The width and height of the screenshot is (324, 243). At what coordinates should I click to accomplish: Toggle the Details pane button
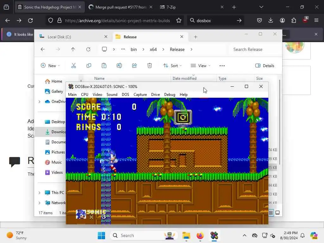(x=265, y=66)
